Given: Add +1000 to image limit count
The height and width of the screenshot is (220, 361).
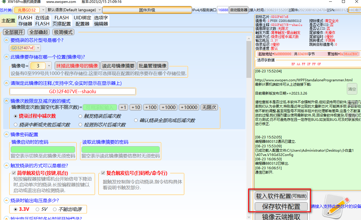Looking at the screenshot, I should pos(168,107).
